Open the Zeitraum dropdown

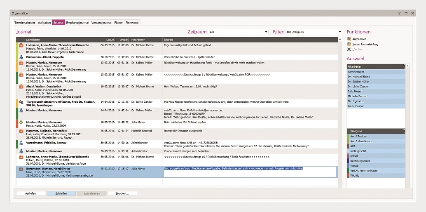point(266,32)
